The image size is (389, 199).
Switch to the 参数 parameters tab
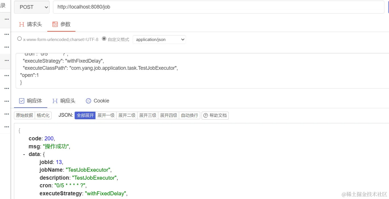pyautogui.click(x=61, y=24)
